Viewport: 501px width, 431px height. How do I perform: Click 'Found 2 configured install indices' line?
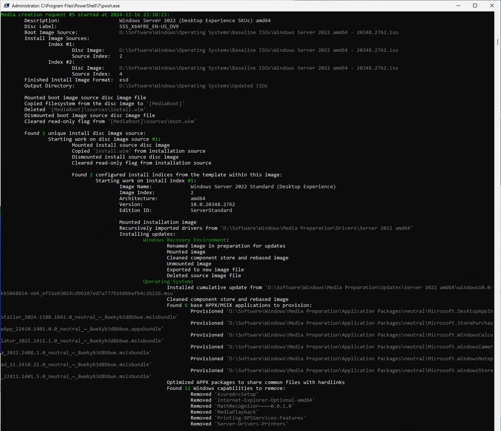point(177,175)
